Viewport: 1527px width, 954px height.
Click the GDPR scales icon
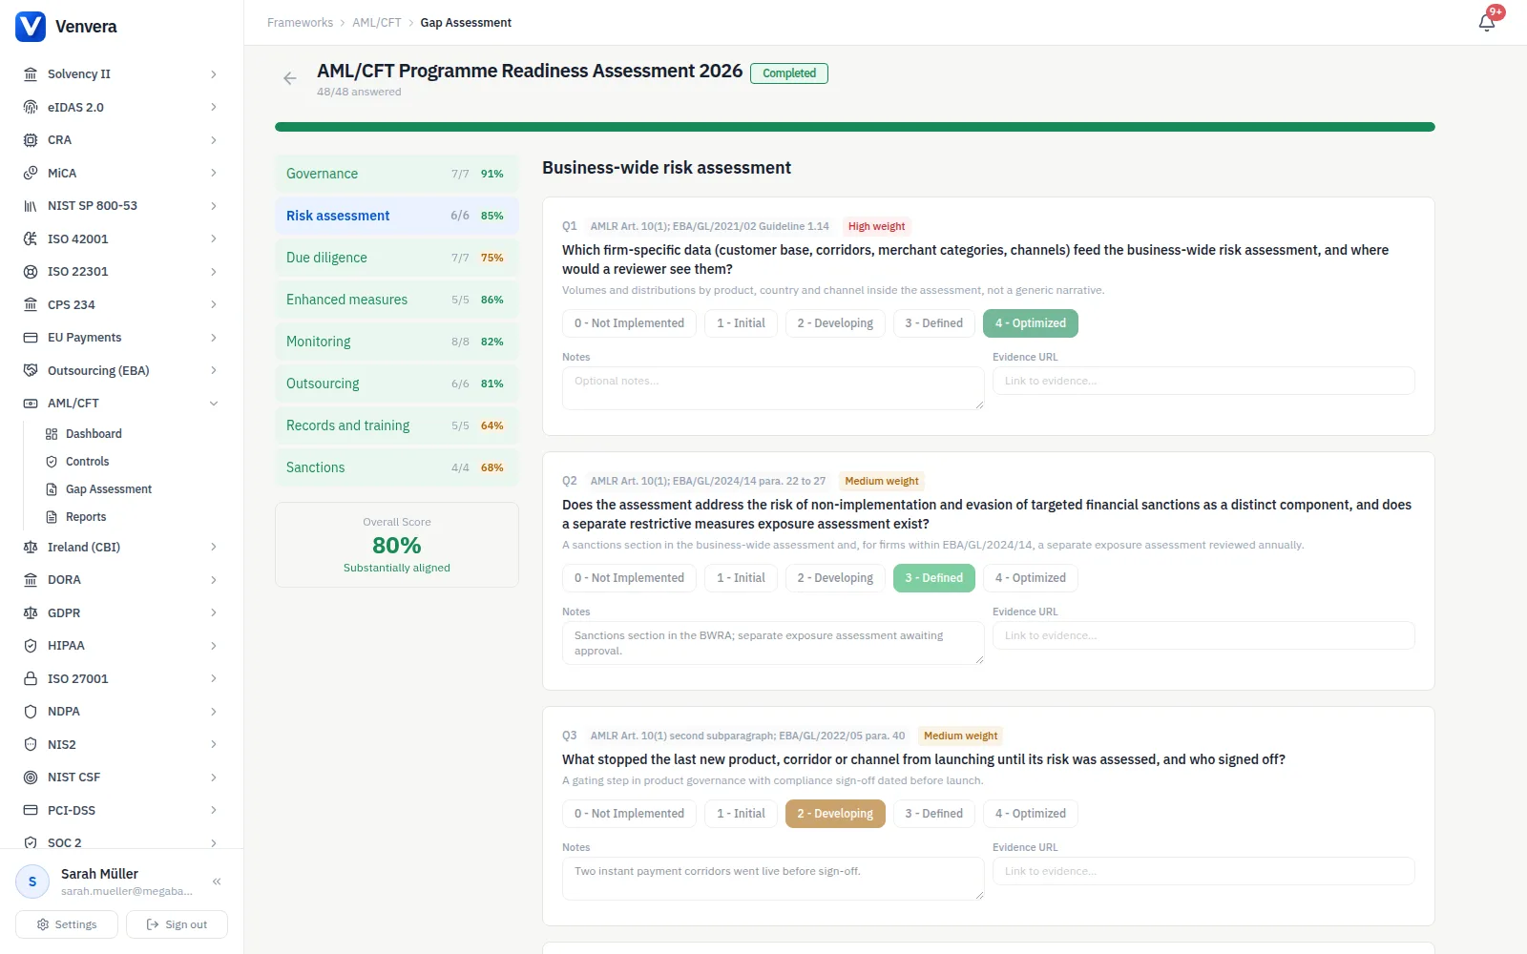pyautogui.click(x=31, y=612)
